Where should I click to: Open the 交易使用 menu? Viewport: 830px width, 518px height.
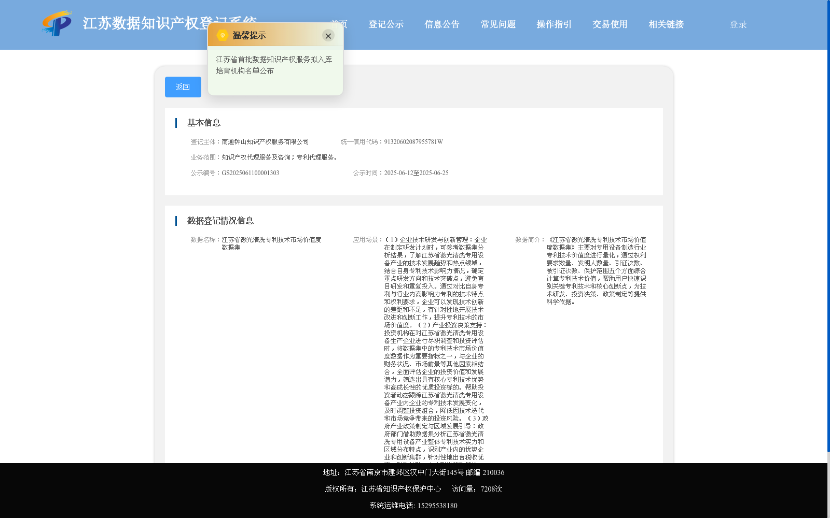[610, 24]
